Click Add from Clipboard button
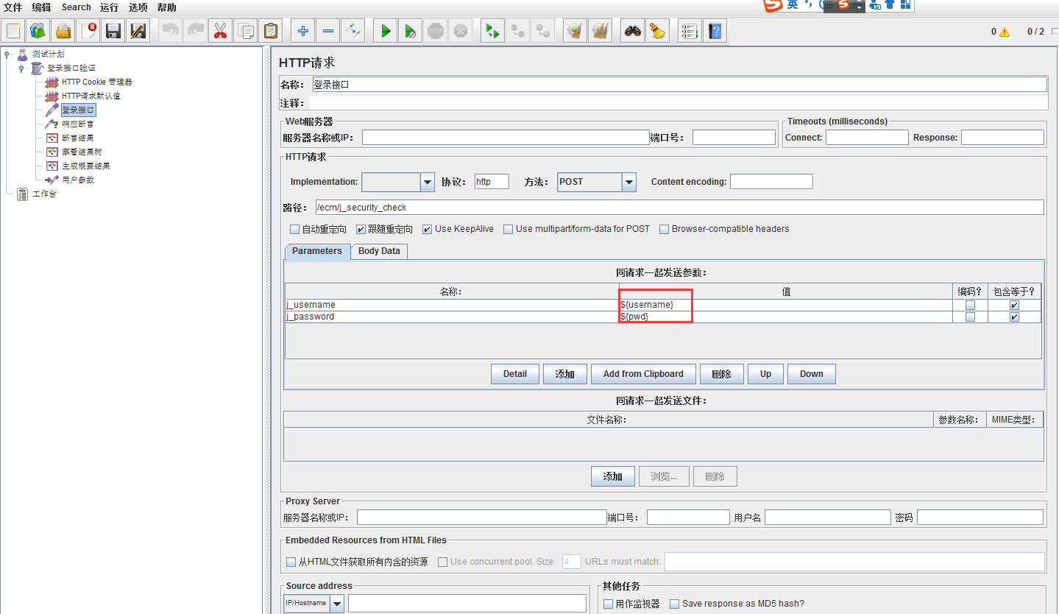The height and width of the screenshot is (614, 1059). [643, 374]
